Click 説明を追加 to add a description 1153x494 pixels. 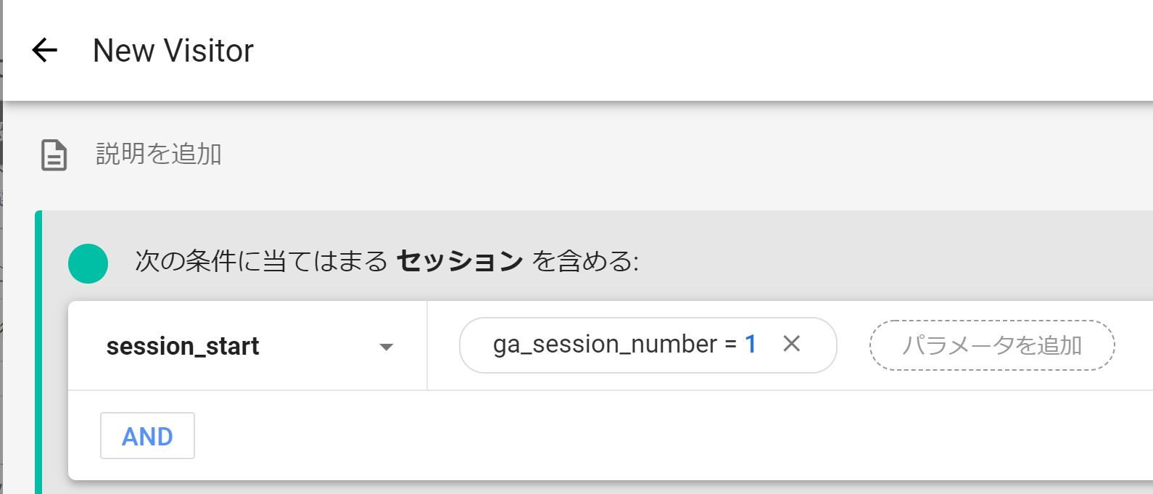157,154
